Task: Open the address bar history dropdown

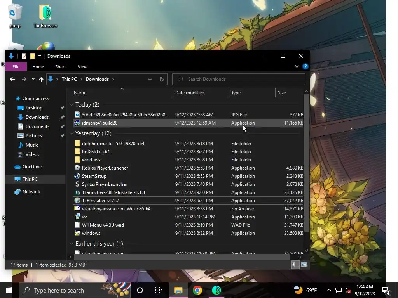Action: [x=150, y=79]
